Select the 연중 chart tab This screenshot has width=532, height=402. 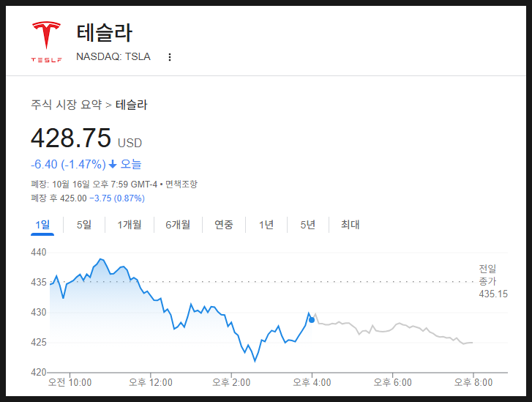click(x=224, y=225)
